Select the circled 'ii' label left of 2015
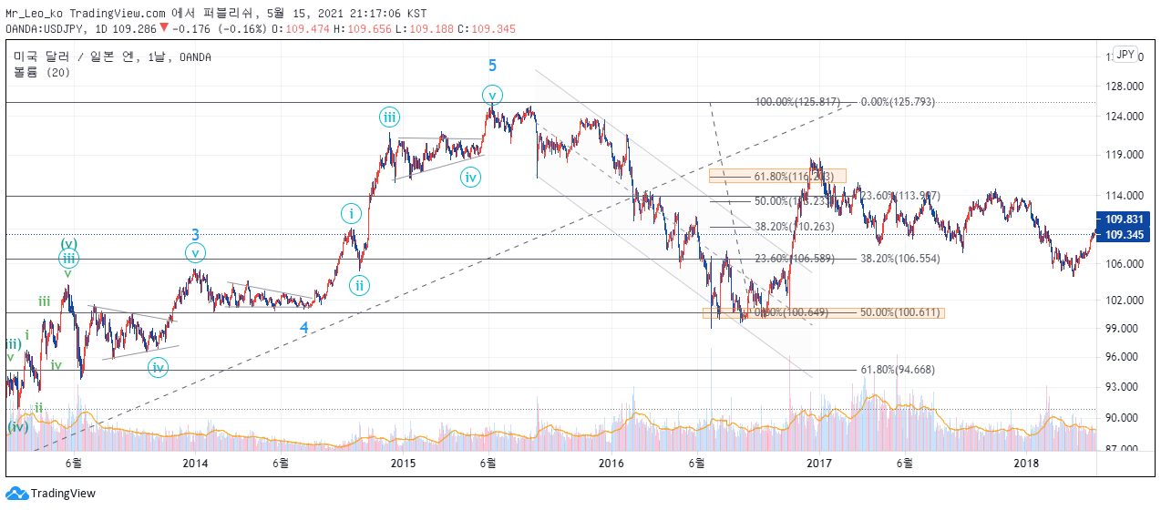The image size is (1161, 510). tap(361, 285)
